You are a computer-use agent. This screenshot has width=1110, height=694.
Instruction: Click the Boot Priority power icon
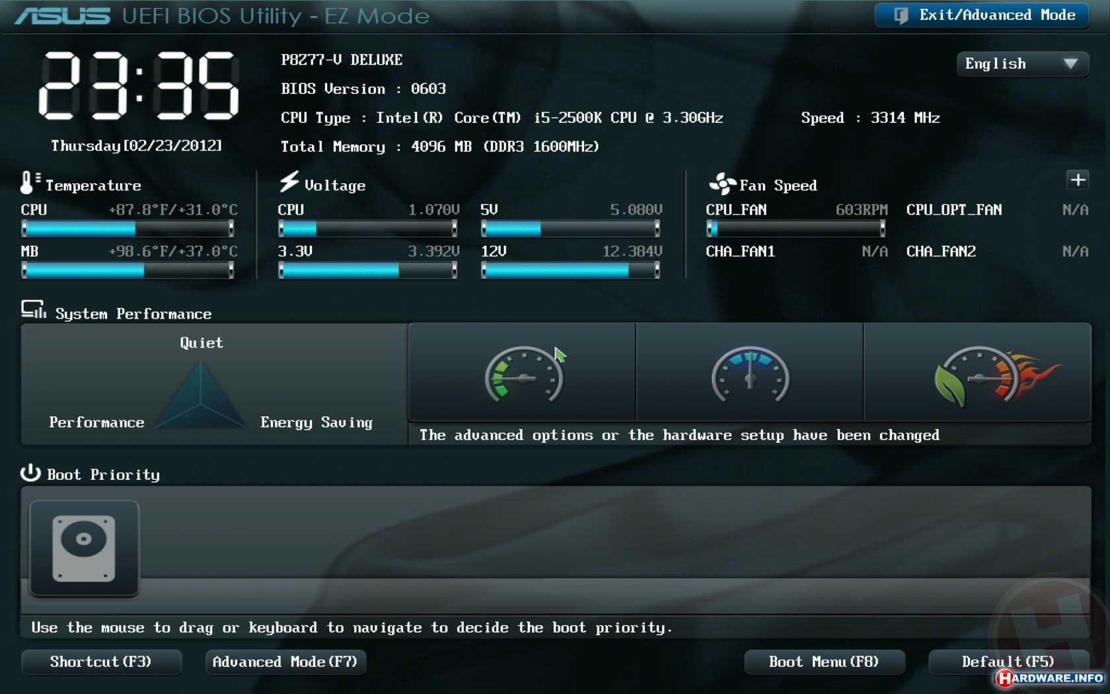(x=30, y=473)
